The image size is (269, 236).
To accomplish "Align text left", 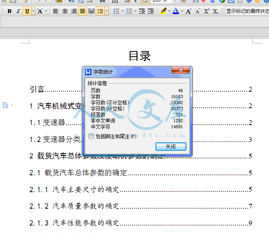I will [x=56, y=11].
